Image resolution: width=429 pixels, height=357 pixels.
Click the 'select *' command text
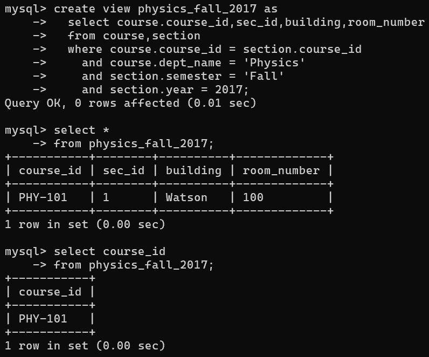click(74, 130)
